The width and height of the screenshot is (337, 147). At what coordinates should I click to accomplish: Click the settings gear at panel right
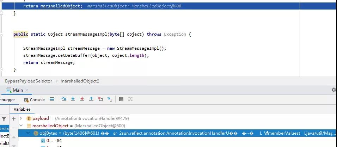334,90
